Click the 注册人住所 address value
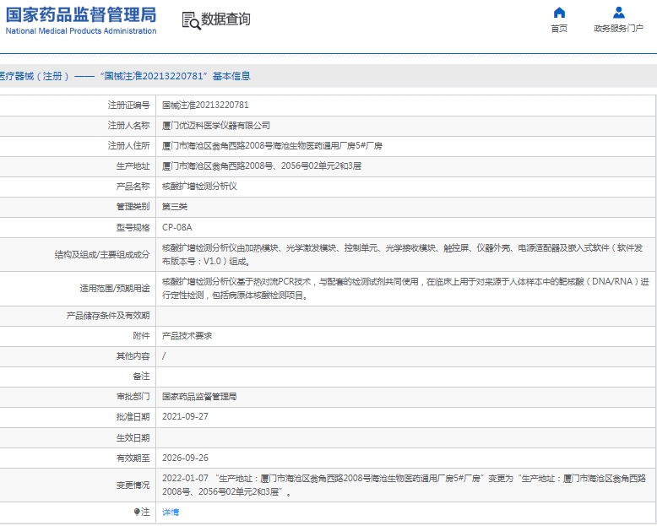This screenshot has height=526, width=657. [272, 146]
